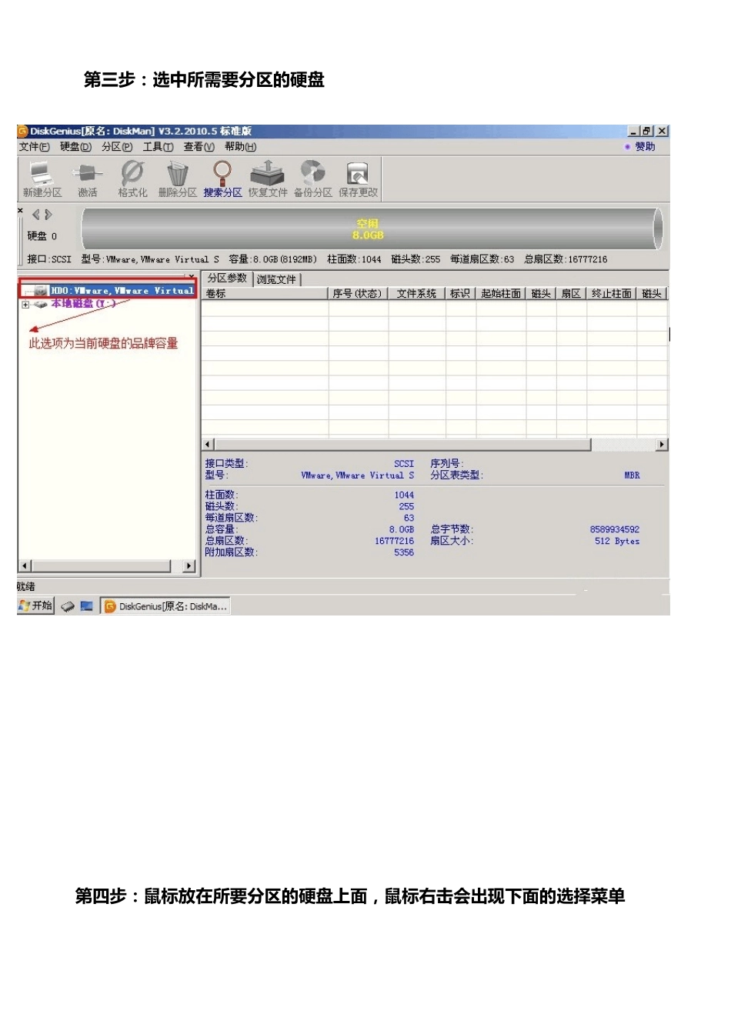This screenshot has width=731, height=1034.
Task: Click the 激活 (Activate) toolbar icon
Action: point(88,178)
